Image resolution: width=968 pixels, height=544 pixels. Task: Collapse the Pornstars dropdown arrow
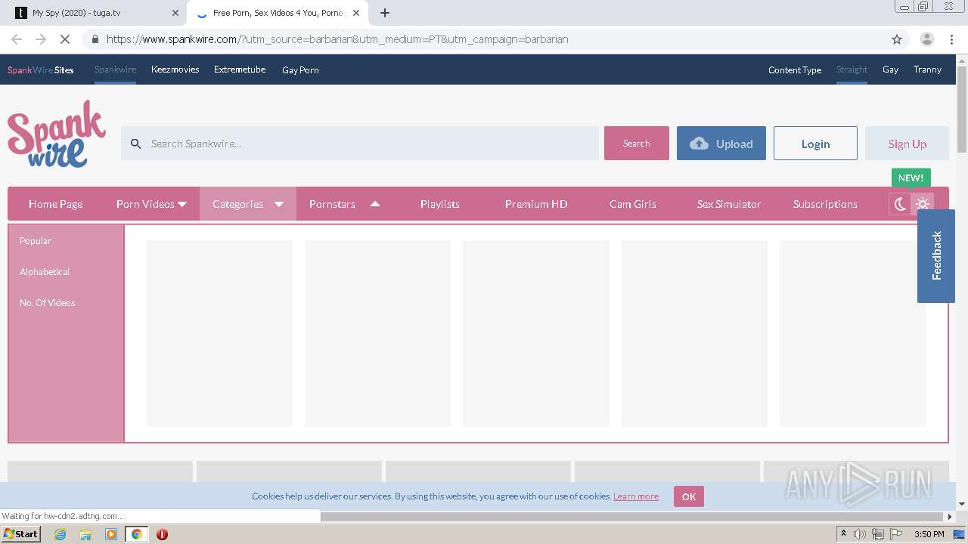[375, 204]
